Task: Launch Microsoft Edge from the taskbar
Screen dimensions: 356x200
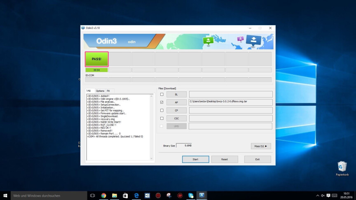Action: 136,195
